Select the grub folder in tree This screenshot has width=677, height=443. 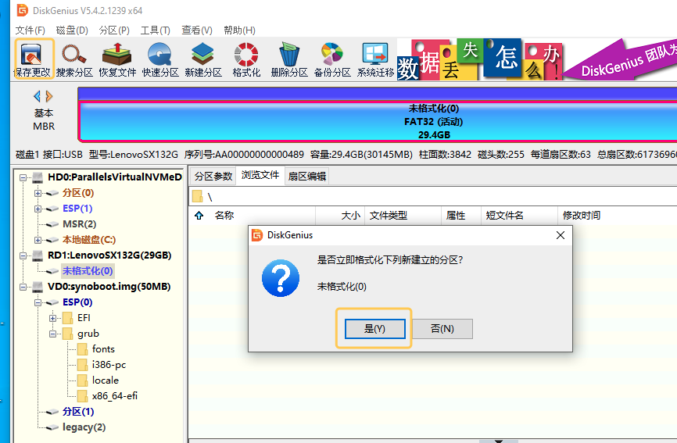coord(88,334)
